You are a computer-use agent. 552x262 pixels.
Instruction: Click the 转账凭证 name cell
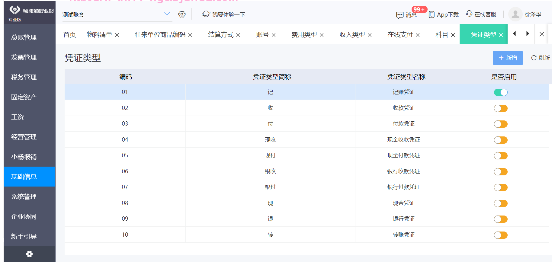coord(403,235)
